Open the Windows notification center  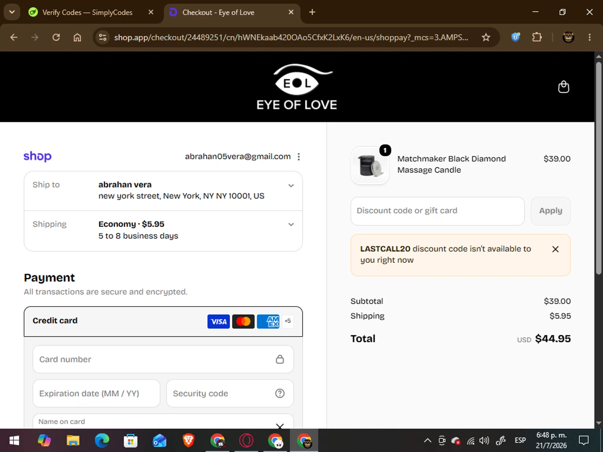[584, 440]
